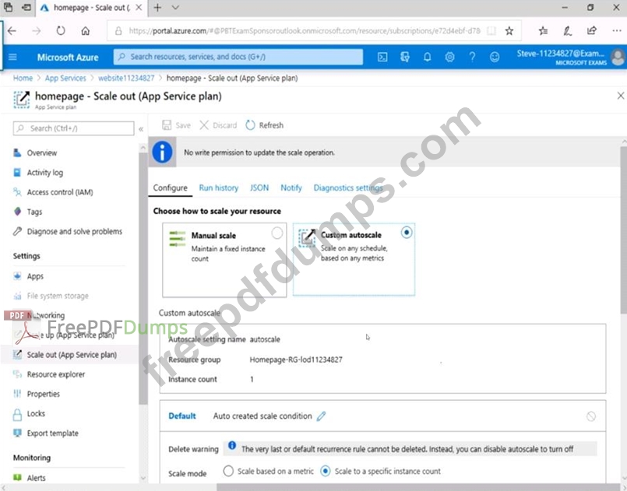Click the sidebar Search (Ctrl+/) box
The height and width of the screenshot is (491, 627).
point(73,128)
